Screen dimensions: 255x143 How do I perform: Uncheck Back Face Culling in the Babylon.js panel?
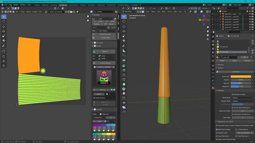point(217,129)
